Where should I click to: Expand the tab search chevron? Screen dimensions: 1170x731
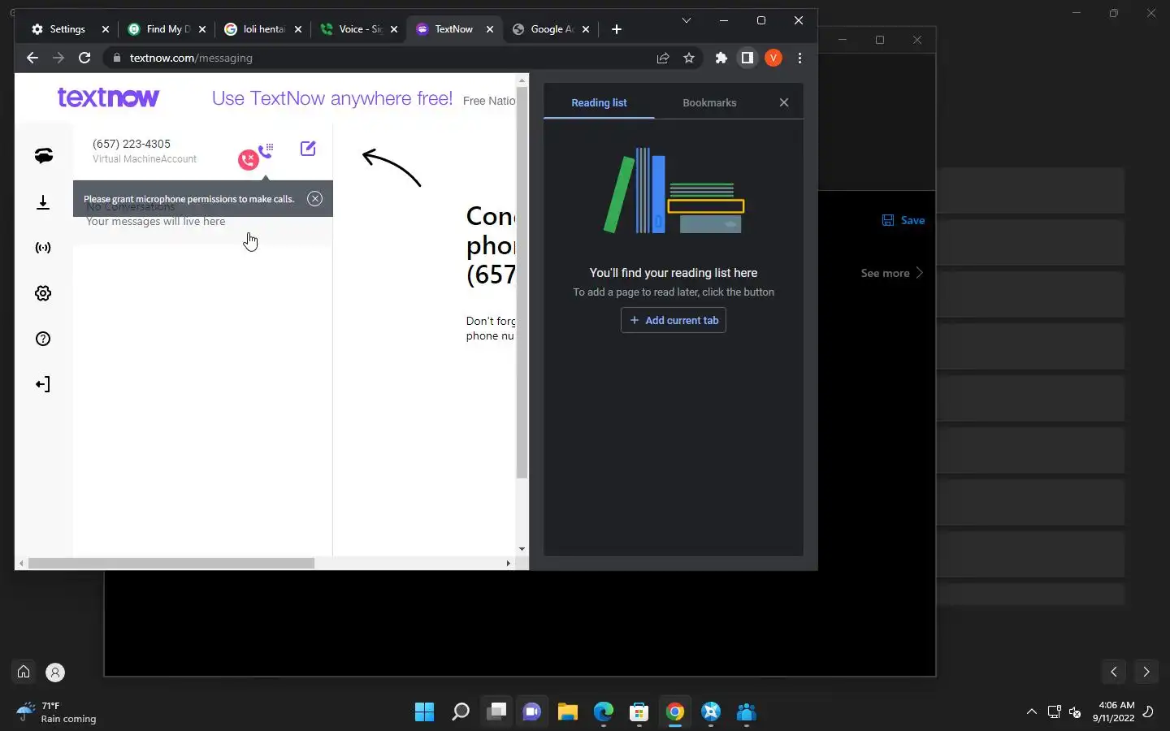coord(687,20)
